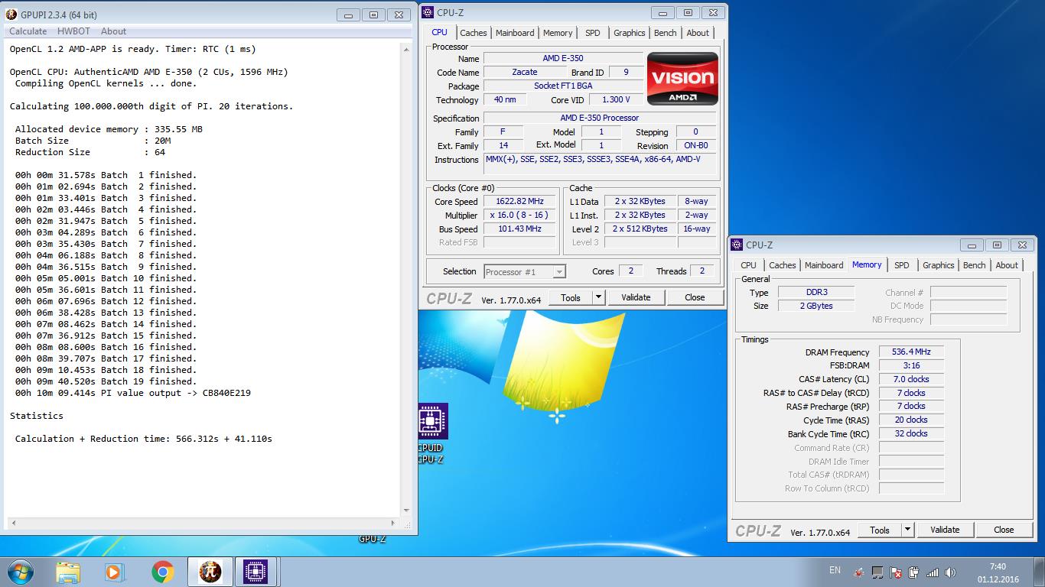
Task: Open the CPUID CPU-Z desktop shortcut
Action: click(x=431, y=433)
